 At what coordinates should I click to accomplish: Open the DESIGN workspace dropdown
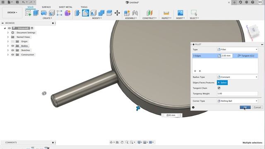[12, 12]
